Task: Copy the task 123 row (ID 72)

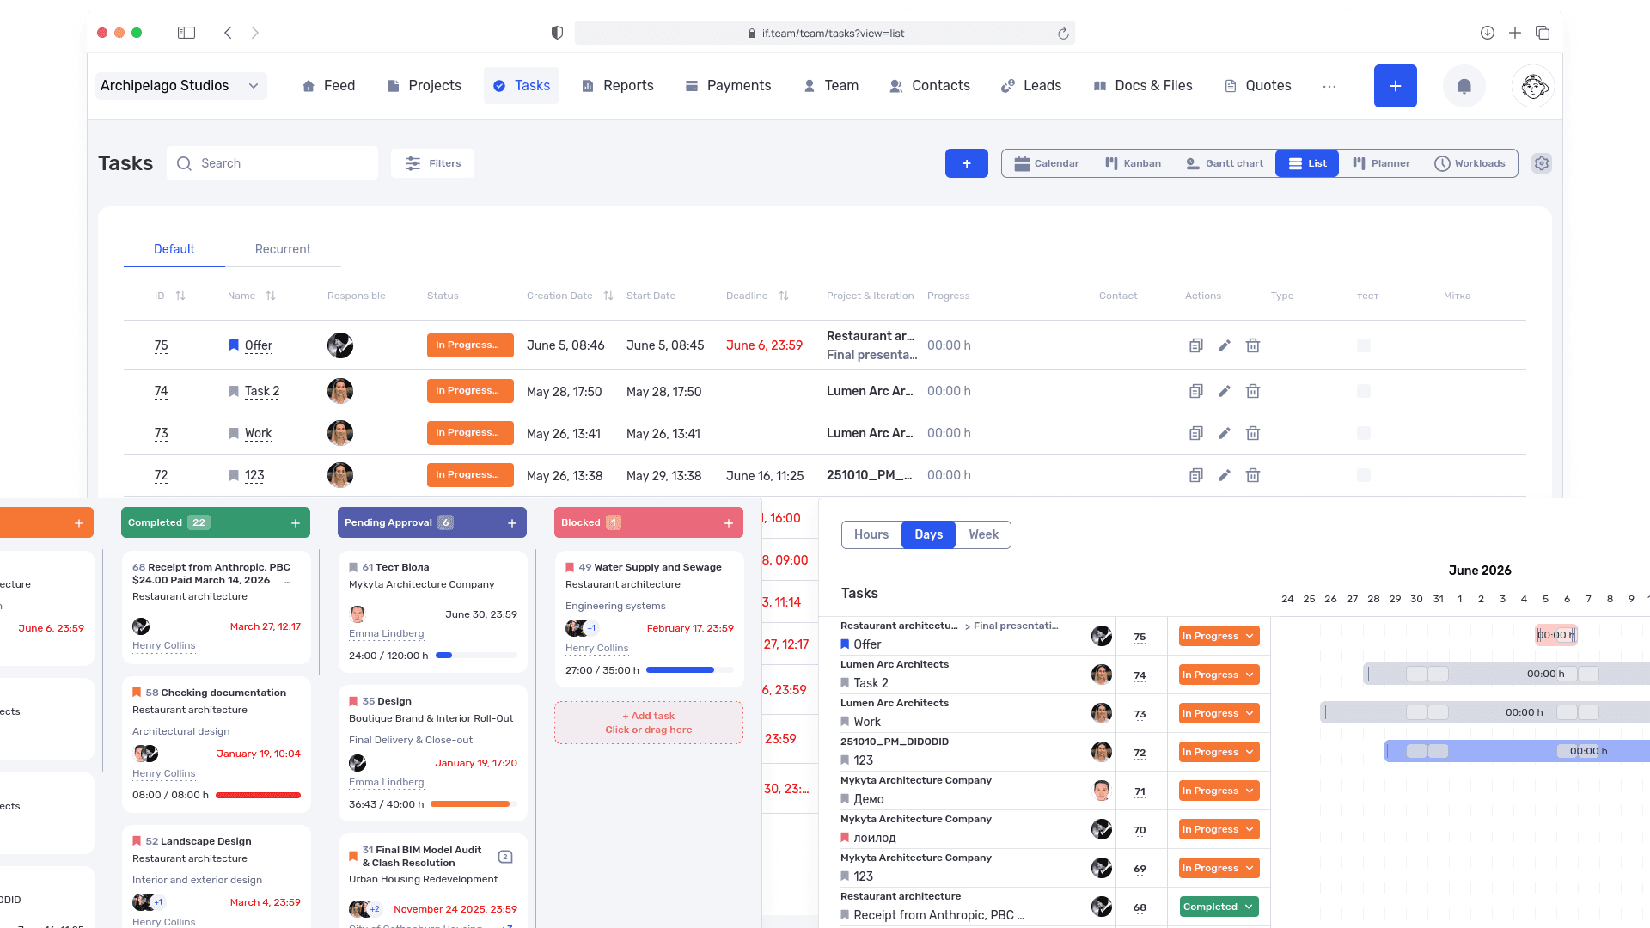Action: [1195, 475]
